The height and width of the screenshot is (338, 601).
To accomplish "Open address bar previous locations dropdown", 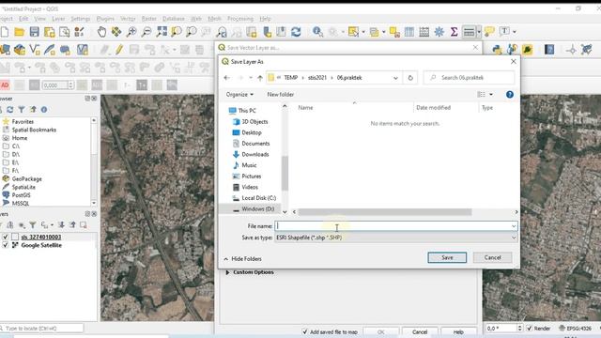I will [395, 78].
